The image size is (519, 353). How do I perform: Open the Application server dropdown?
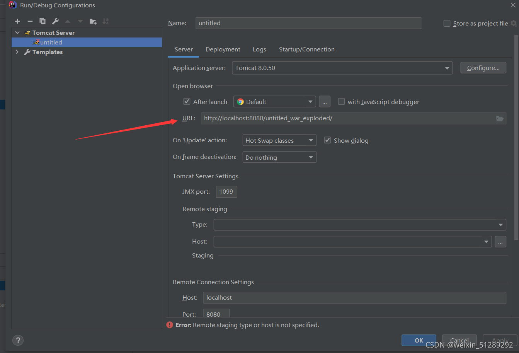click(342, 68)
